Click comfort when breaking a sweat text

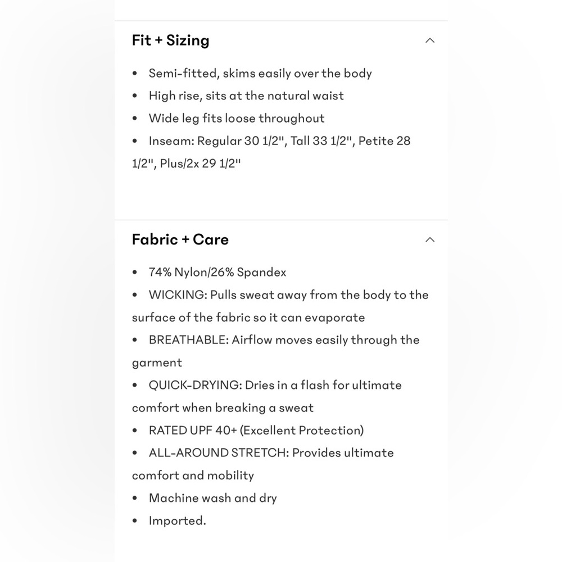coord(223,408)
